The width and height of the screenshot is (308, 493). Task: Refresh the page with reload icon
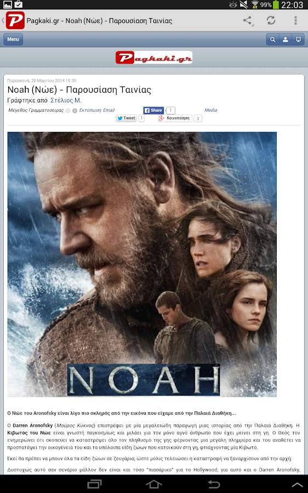(x=271, y=20)
